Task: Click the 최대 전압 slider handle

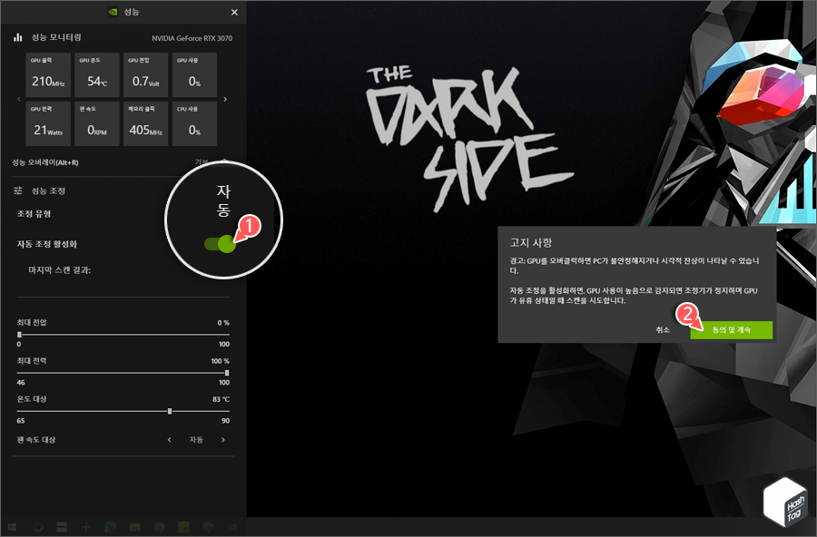Action: pos(19,335)
